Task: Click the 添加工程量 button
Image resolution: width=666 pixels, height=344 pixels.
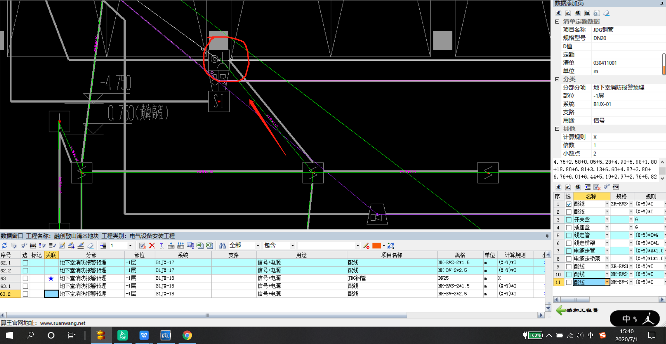Action: [577, 310]
